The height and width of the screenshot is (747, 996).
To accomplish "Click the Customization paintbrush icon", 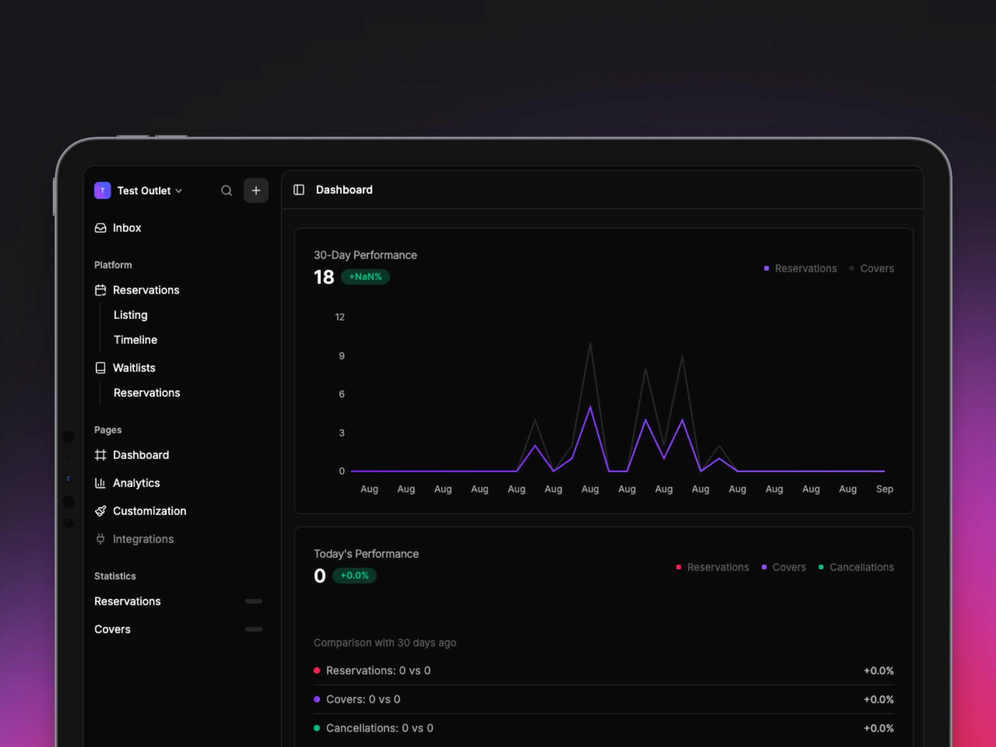I will coord(101,511).
